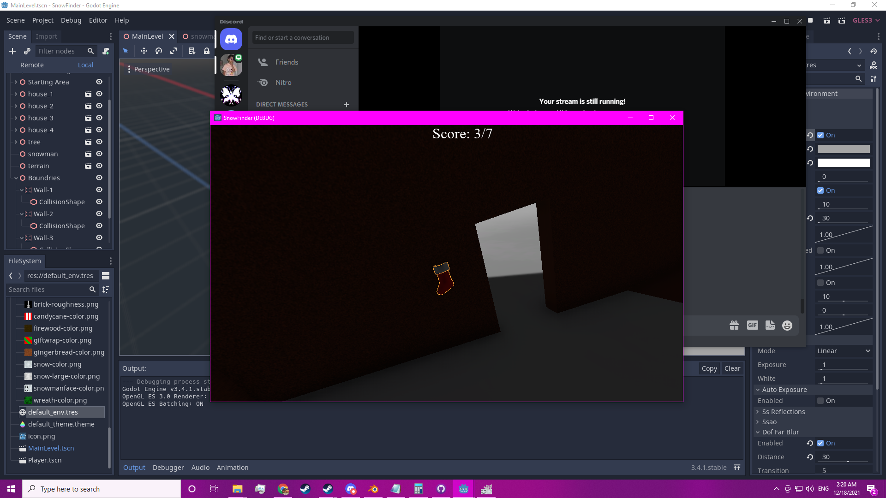
Task: Select the rotate mode tool
Action: (159, 51)
